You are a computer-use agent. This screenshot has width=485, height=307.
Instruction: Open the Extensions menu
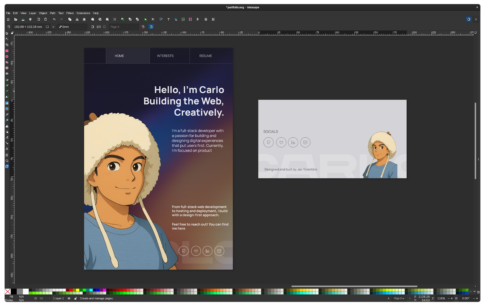click(x=83, y=13)
